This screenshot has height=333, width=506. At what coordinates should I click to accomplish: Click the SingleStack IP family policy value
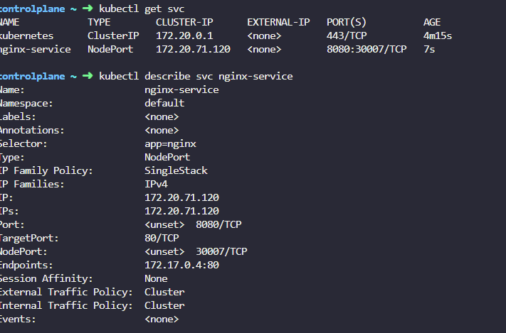point(176,170)
